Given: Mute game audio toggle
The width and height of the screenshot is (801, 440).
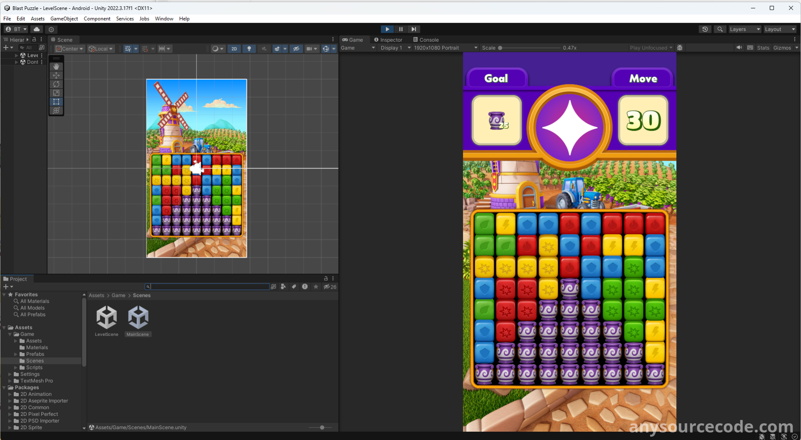Looking at the screenshot, I should 739,48.
